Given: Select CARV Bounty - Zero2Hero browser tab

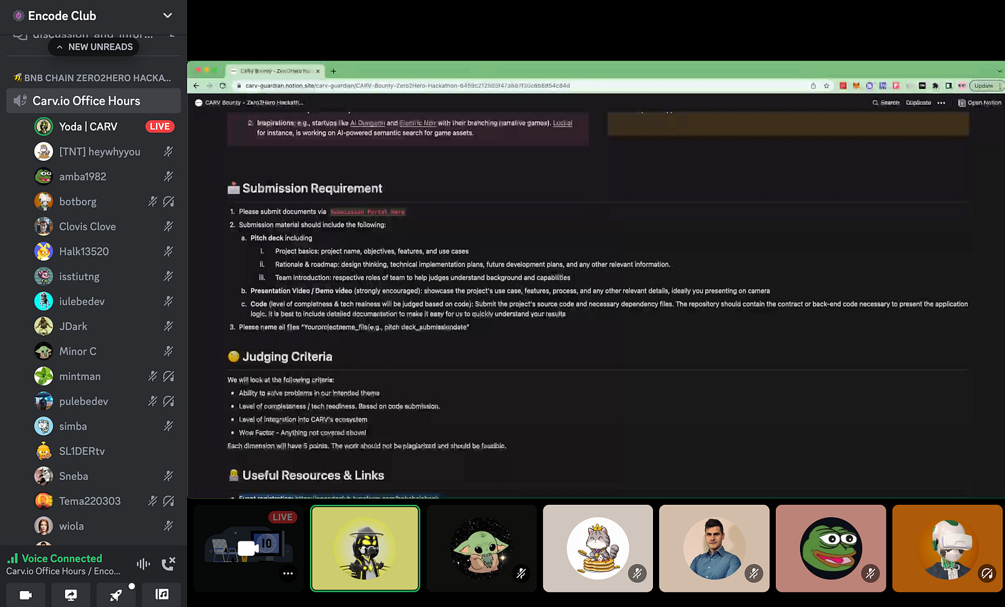Looking at the screenshot, I should coord(276,71).
